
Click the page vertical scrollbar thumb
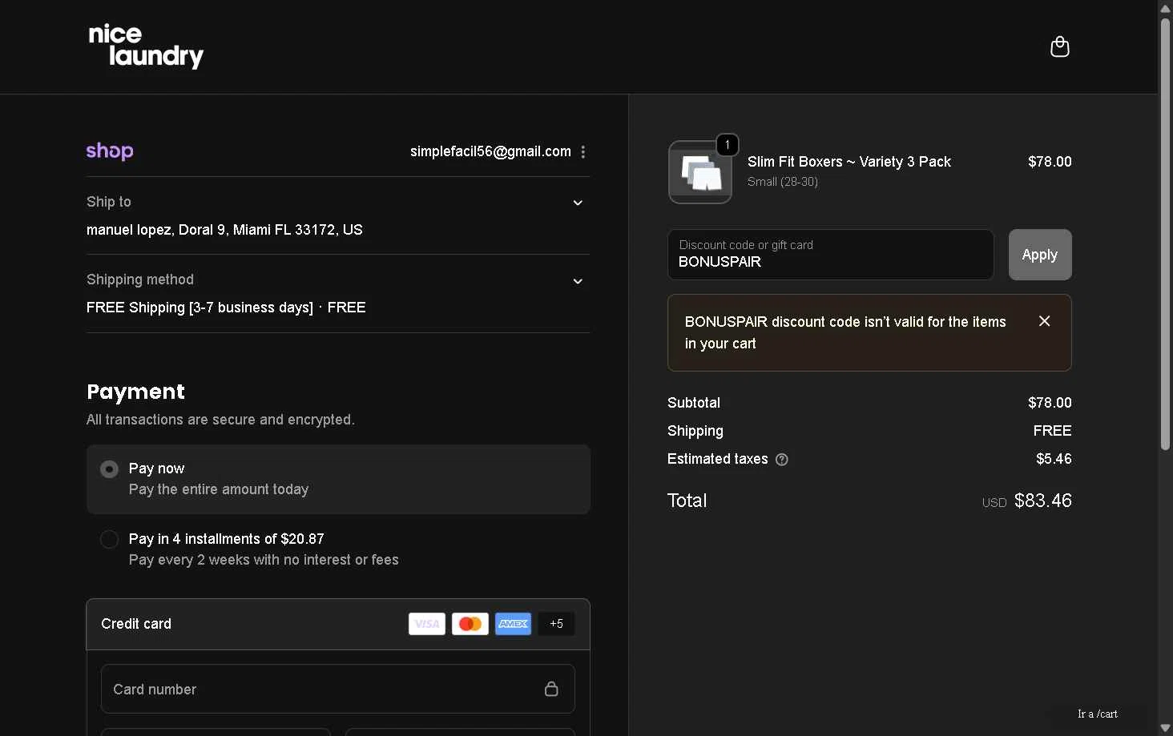point(1166,234)
